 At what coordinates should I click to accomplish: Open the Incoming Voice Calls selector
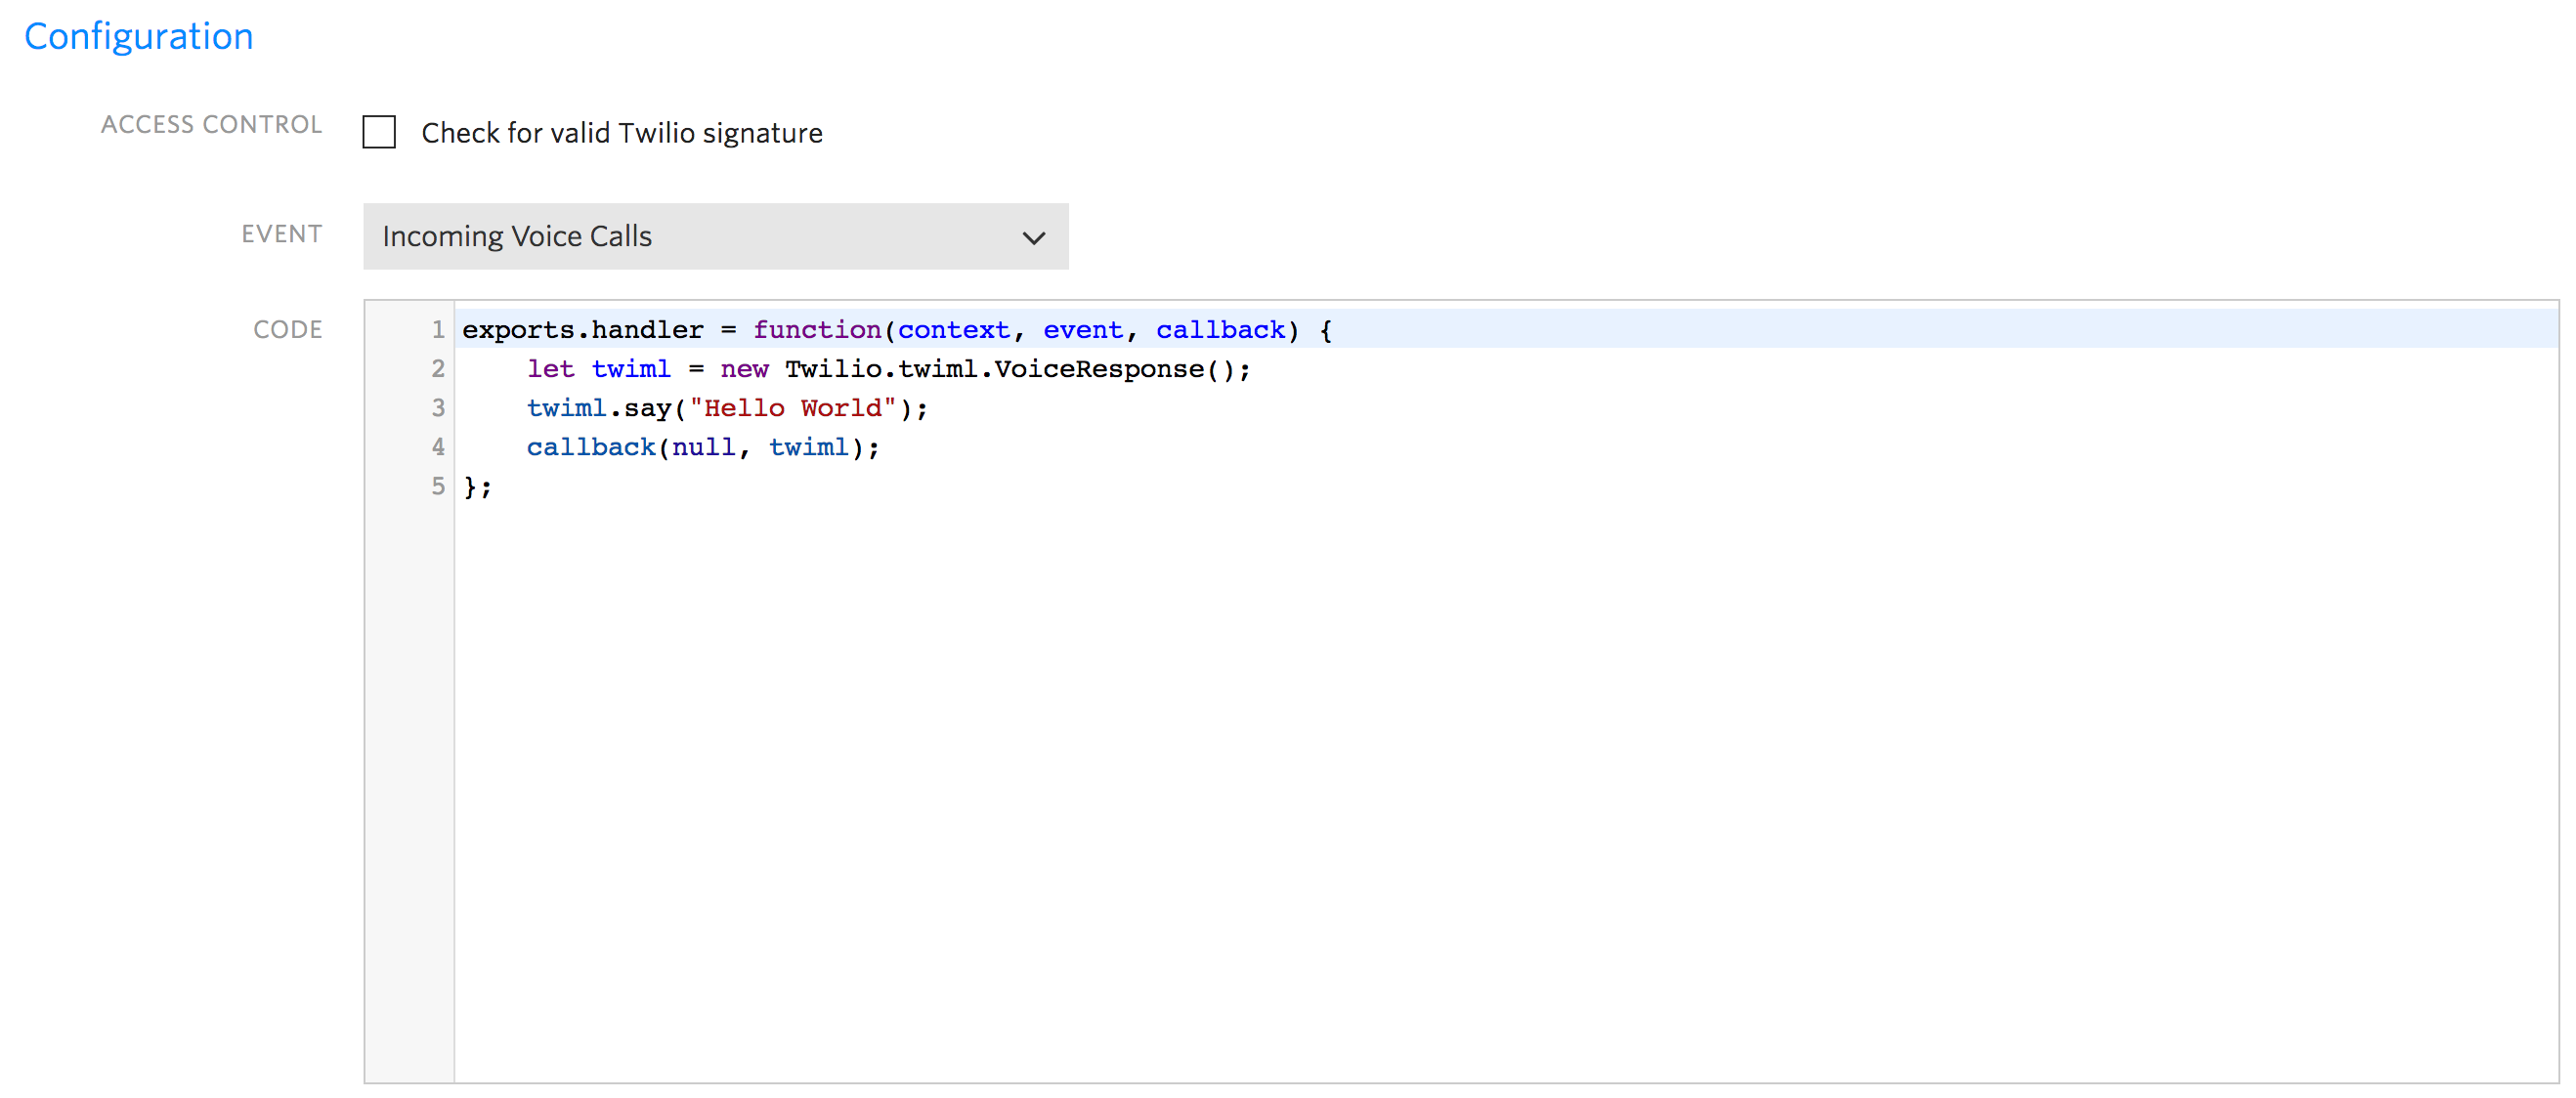(x=714, y=236)
